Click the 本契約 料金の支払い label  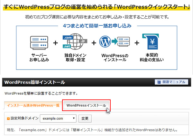[152, 57]
